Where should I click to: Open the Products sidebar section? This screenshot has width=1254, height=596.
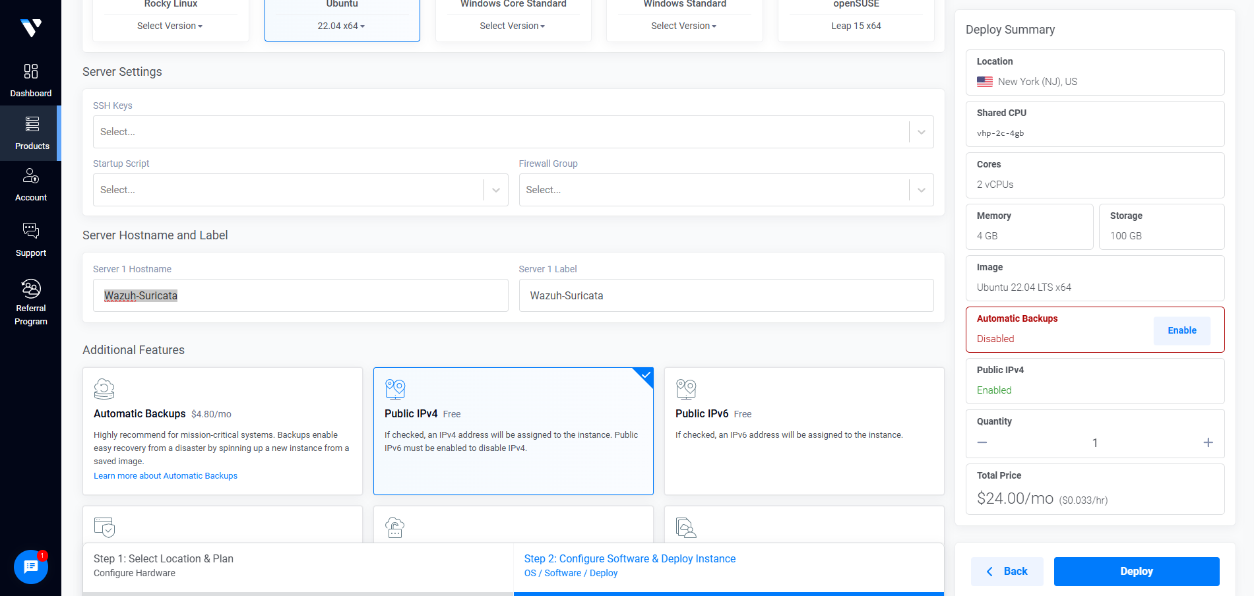click(x=30, y=133)
